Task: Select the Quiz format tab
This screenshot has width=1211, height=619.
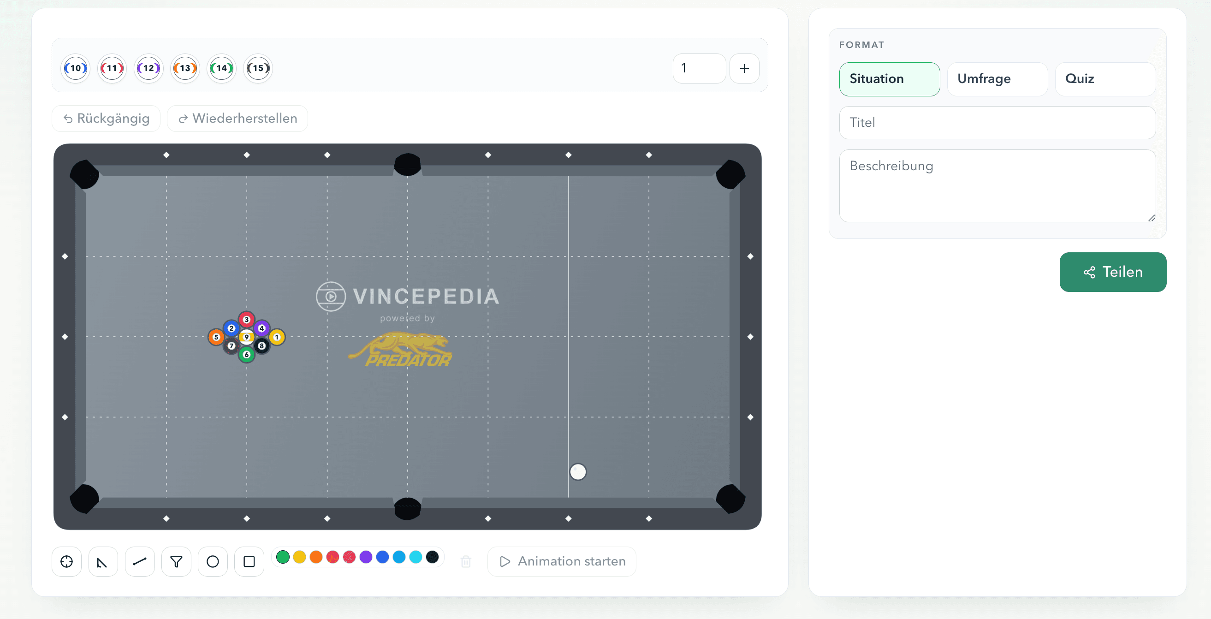Action: pos(1105,79)
